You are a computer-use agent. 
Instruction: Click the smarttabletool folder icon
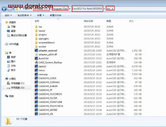(x=36, y=42)
